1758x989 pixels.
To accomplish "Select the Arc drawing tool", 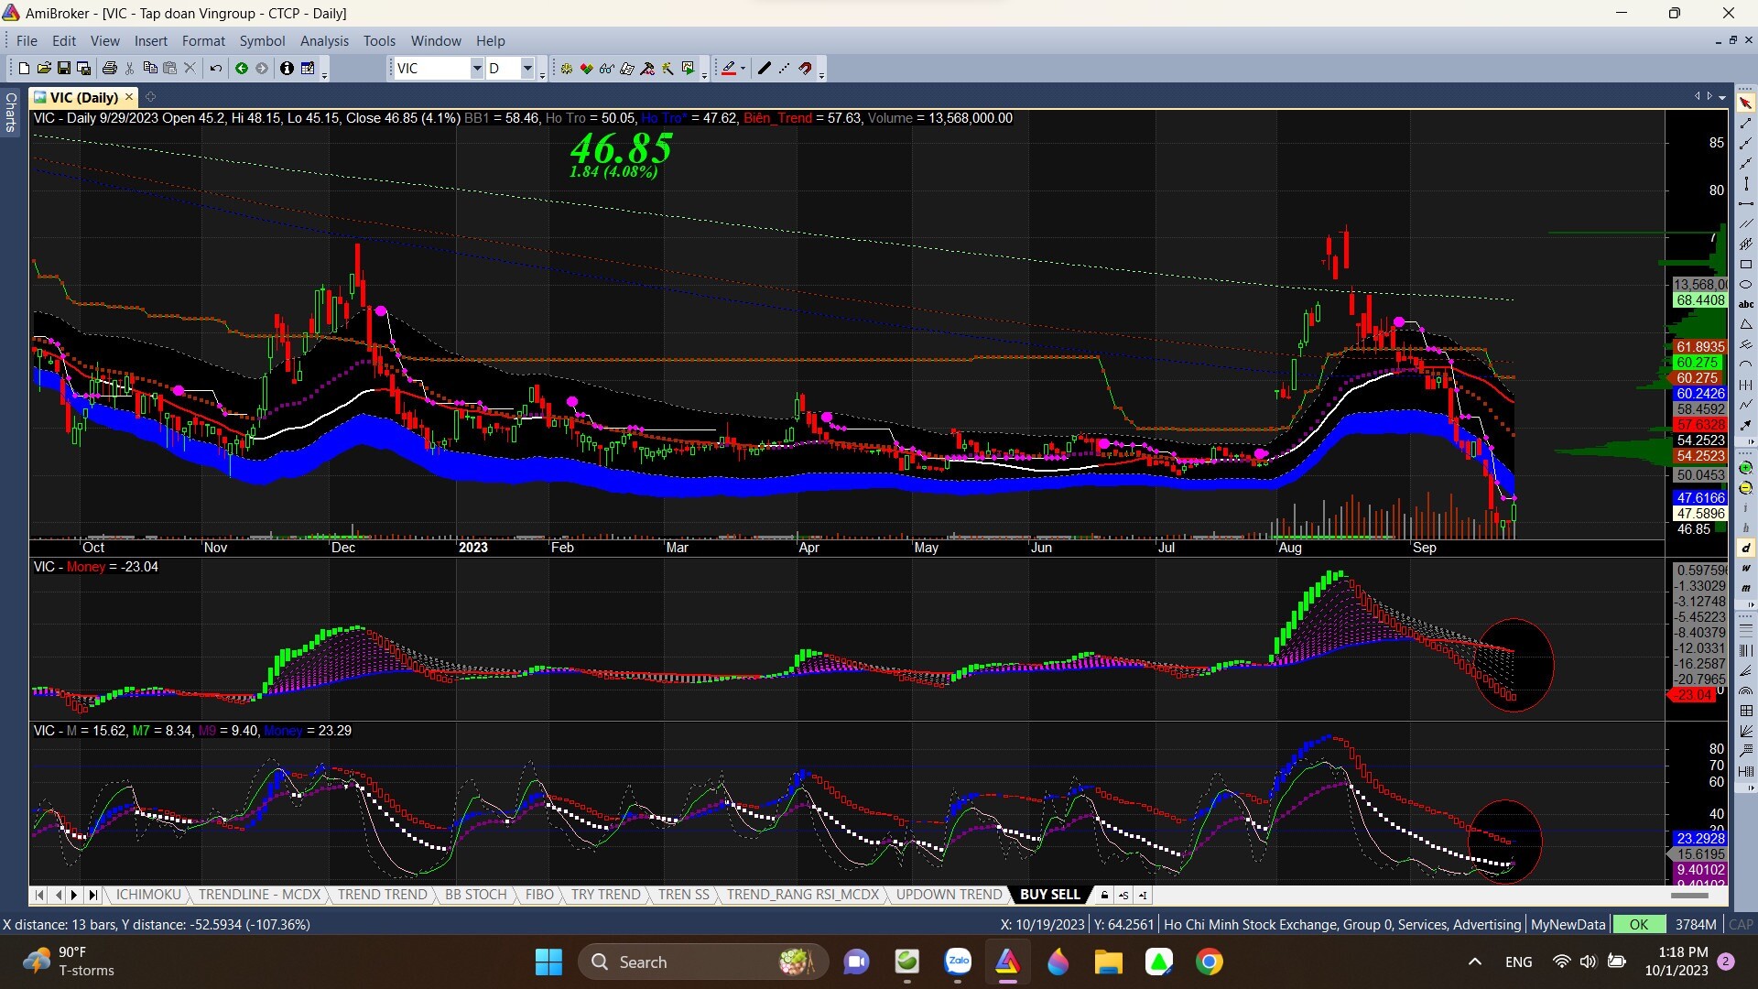I will point(1746,364).
